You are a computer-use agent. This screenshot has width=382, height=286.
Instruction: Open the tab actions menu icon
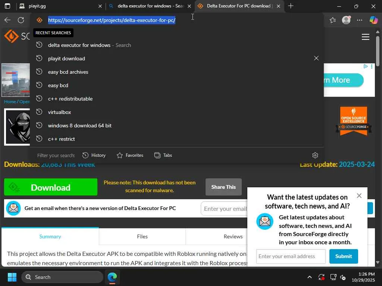(7, 6)
